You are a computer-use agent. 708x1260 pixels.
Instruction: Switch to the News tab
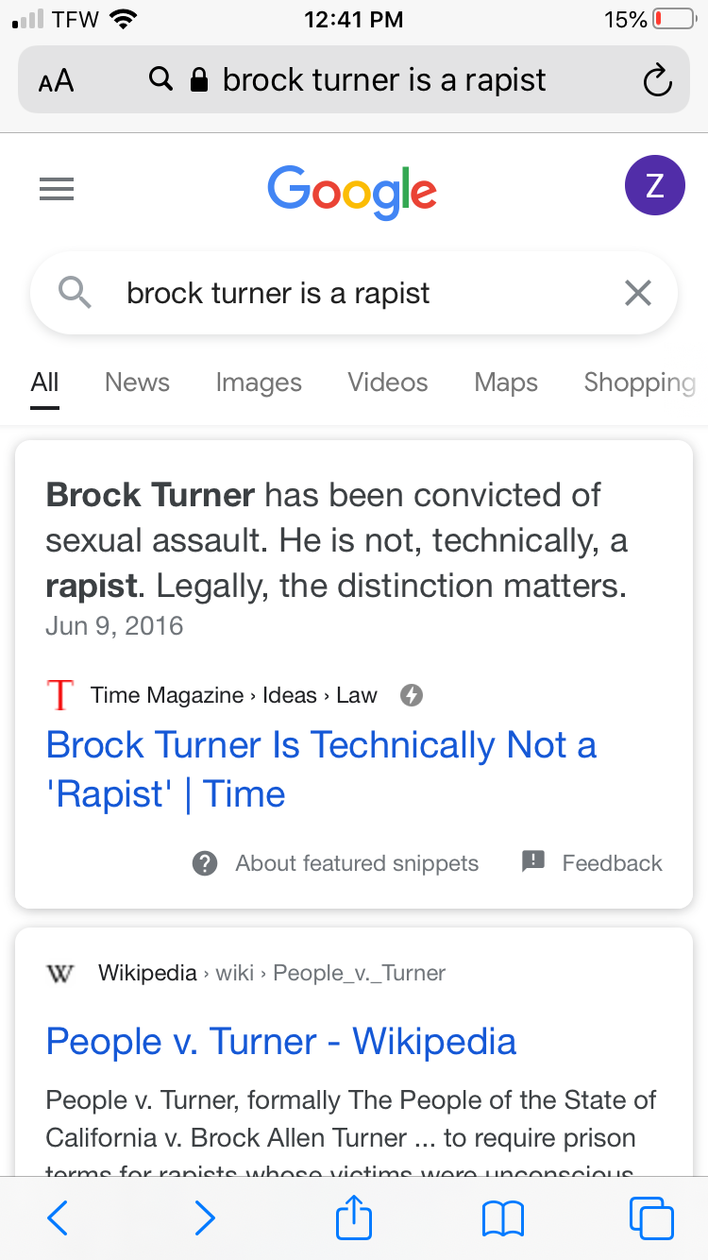click(137, 383)
